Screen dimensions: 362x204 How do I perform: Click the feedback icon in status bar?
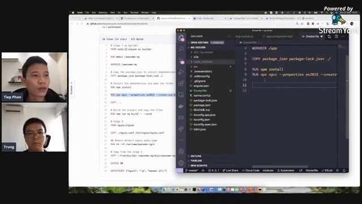click(337, 171)
